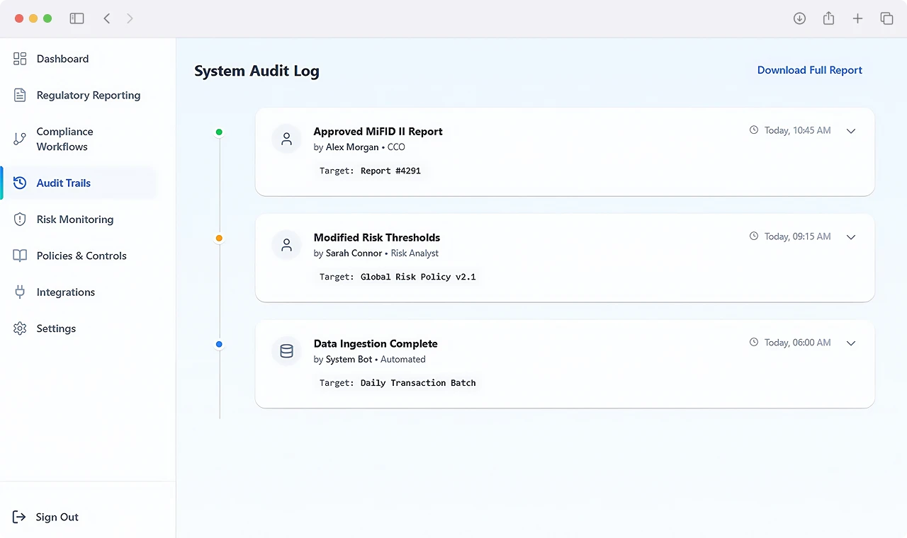Viewport: 907px width, 538px height.
Task: Toggle the sidebar panel icon
Action: (77, 18)
